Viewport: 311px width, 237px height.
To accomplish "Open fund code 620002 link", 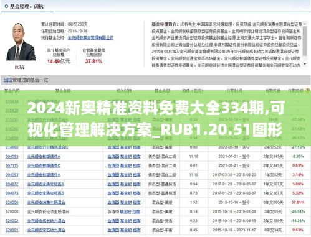I will pos(12,221).
